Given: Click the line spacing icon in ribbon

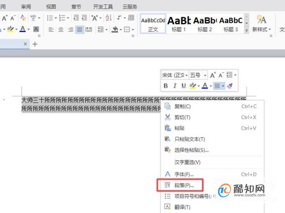Looking at the screenshot, I should [x=101, y=29].
